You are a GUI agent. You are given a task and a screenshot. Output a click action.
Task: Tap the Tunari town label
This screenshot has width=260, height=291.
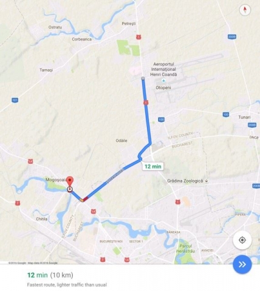244,118
